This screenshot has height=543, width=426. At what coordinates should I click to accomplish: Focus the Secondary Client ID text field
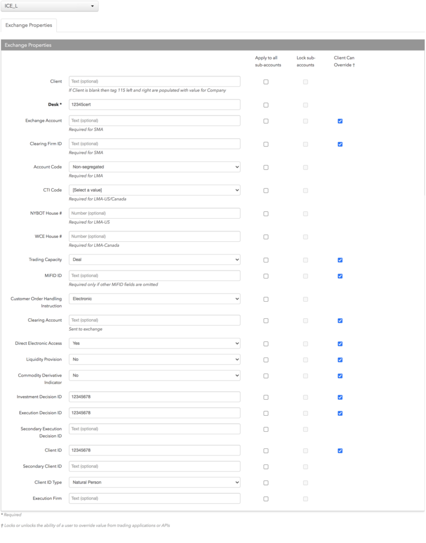(x=154, y=467)
